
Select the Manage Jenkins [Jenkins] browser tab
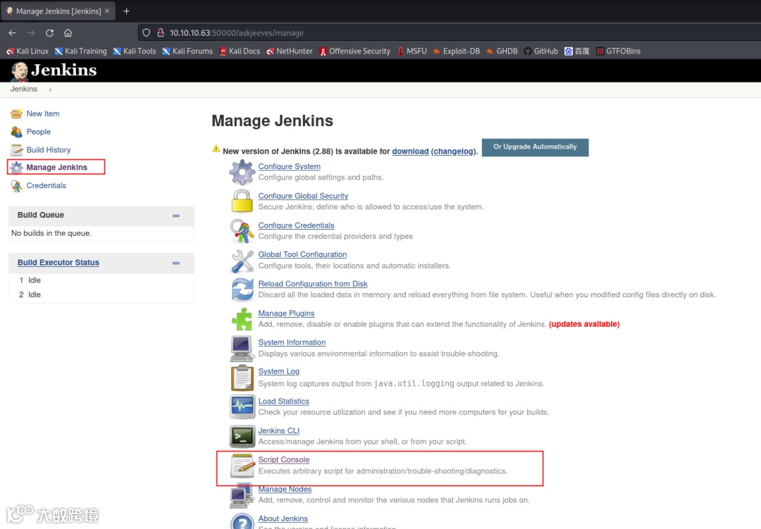58,11
